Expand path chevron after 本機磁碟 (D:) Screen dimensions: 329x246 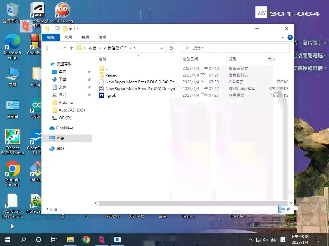coord(130,48)
